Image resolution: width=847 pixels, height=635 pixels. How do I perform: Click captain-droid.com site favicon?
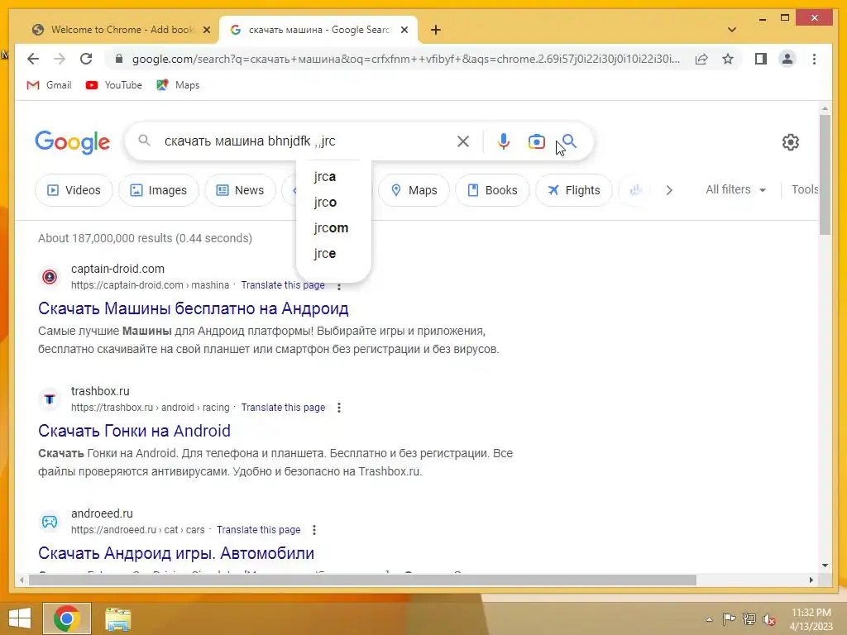click(x=50, y=277)
